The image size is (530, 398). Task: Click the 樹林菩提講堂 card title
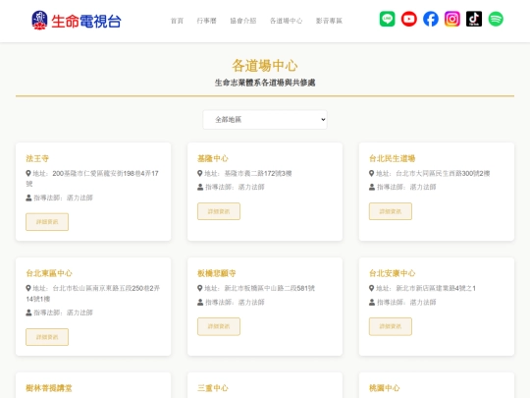coord(49,388)
